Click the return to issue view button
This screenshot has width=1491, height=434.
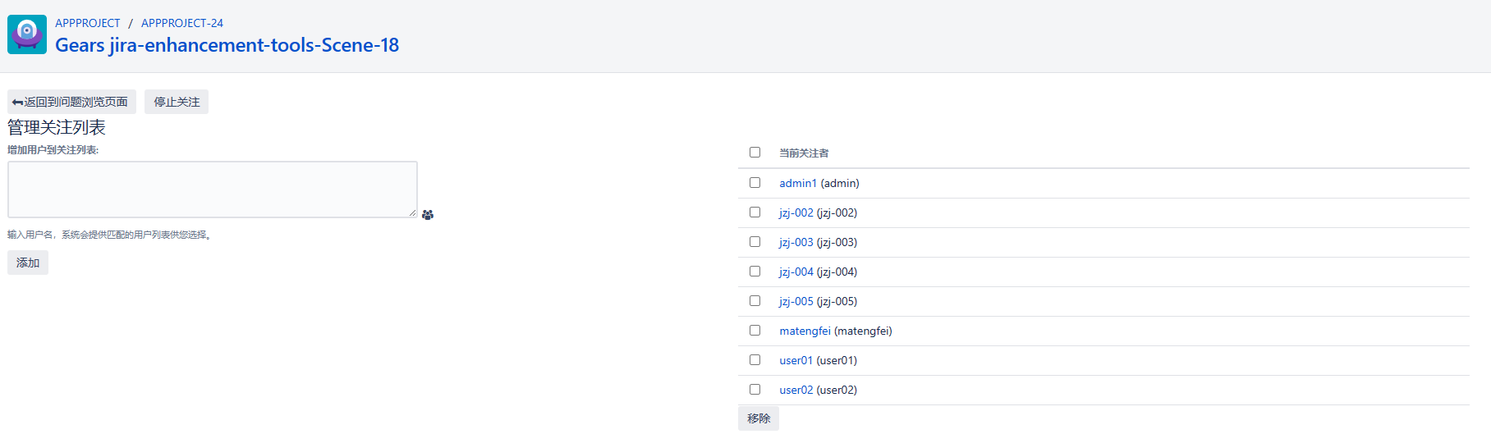coord(71,102)
